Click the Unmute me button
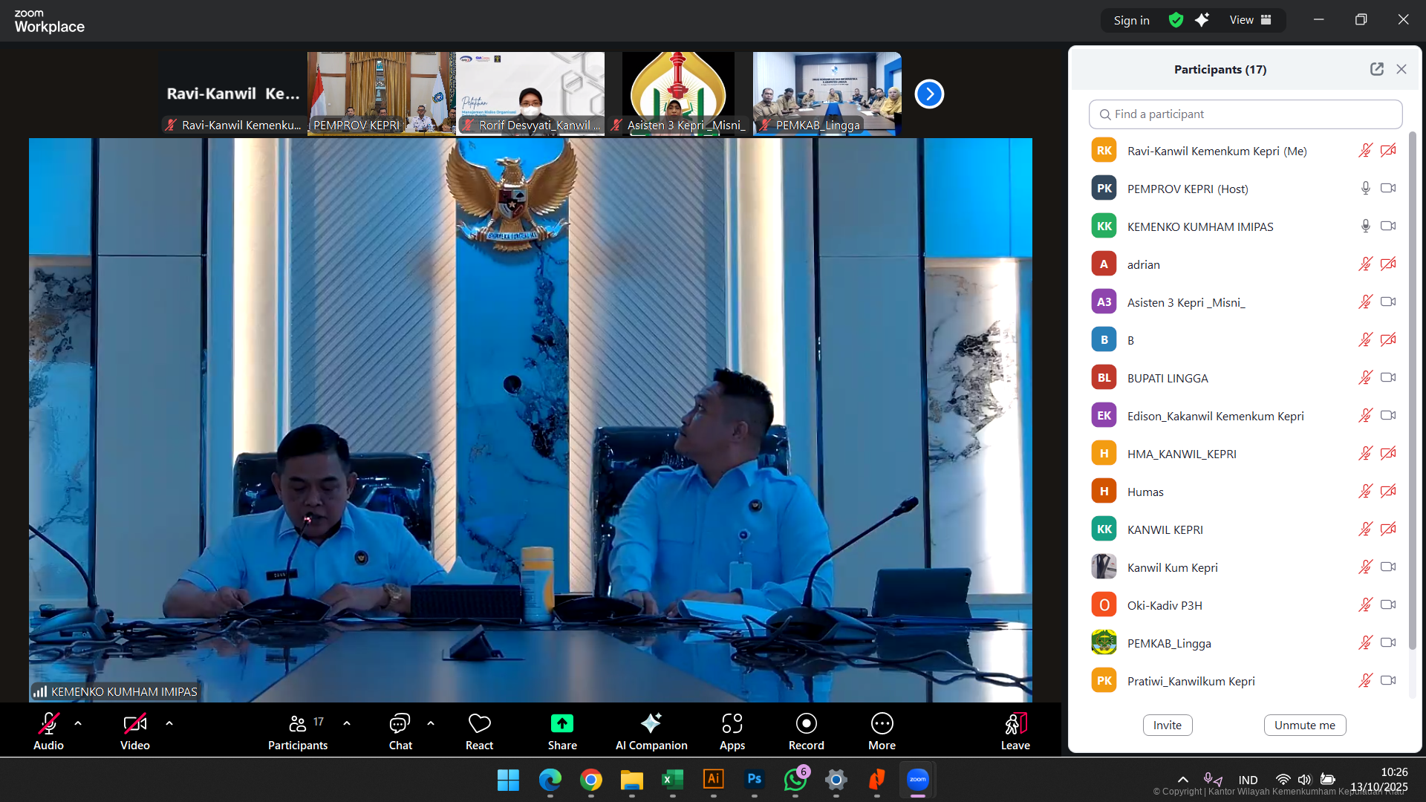This screenshot has height=802, width=1426. pyautogui.click(x=1304, y=725)
